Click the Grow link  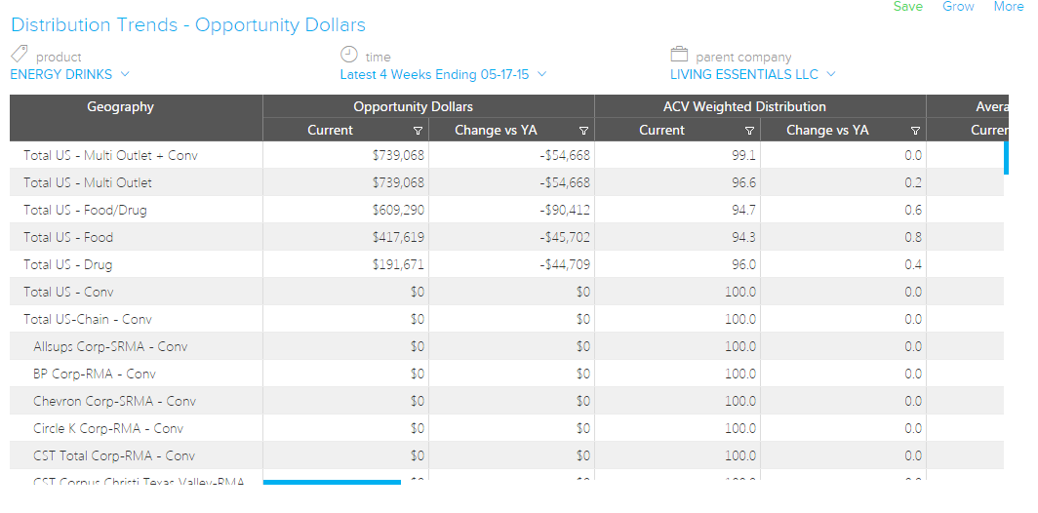958,7
